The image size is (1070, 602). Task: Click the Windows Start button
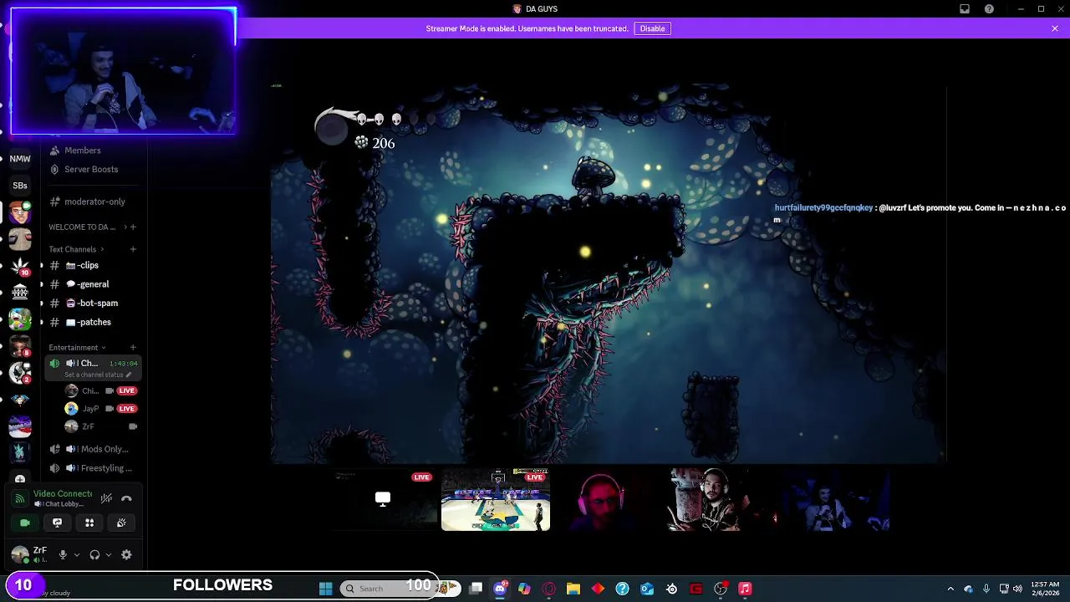(325, 589)
